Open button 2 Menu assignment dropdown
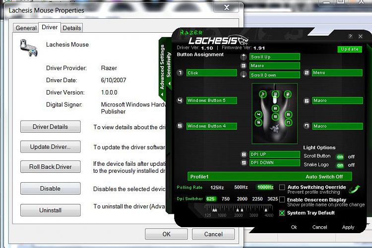Image resolution: width=372 pixels, height=248 pixels. 337,73
